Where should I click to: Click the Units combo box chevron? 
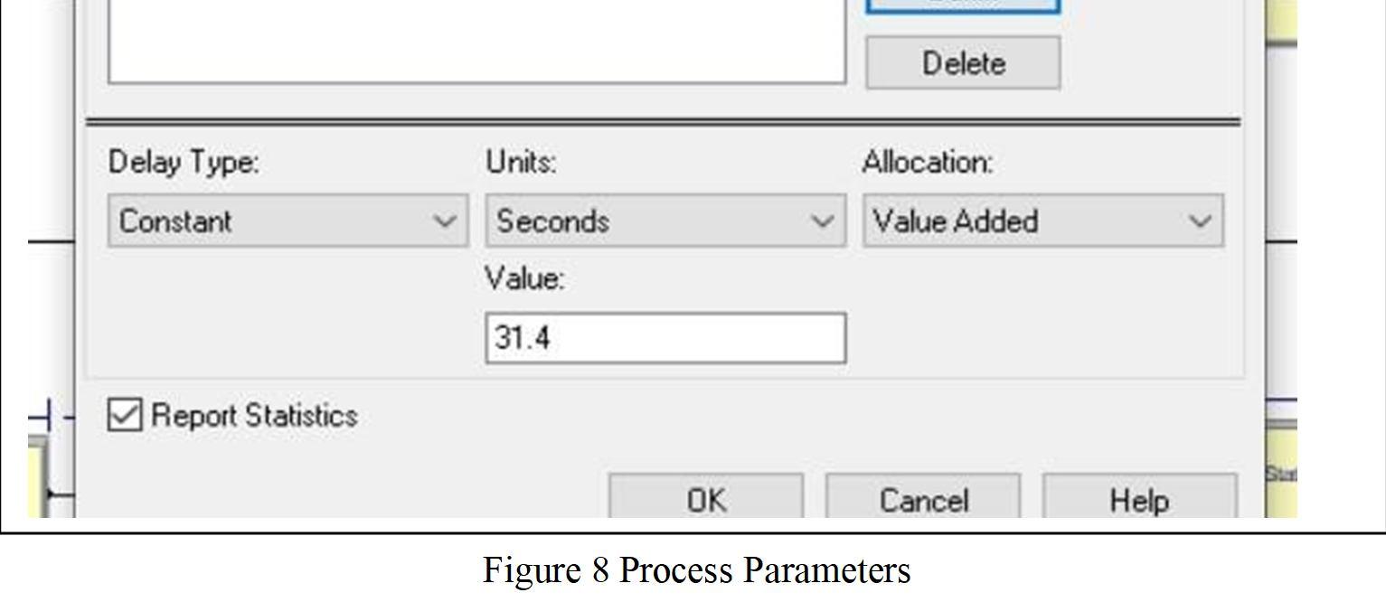point(823,221)
